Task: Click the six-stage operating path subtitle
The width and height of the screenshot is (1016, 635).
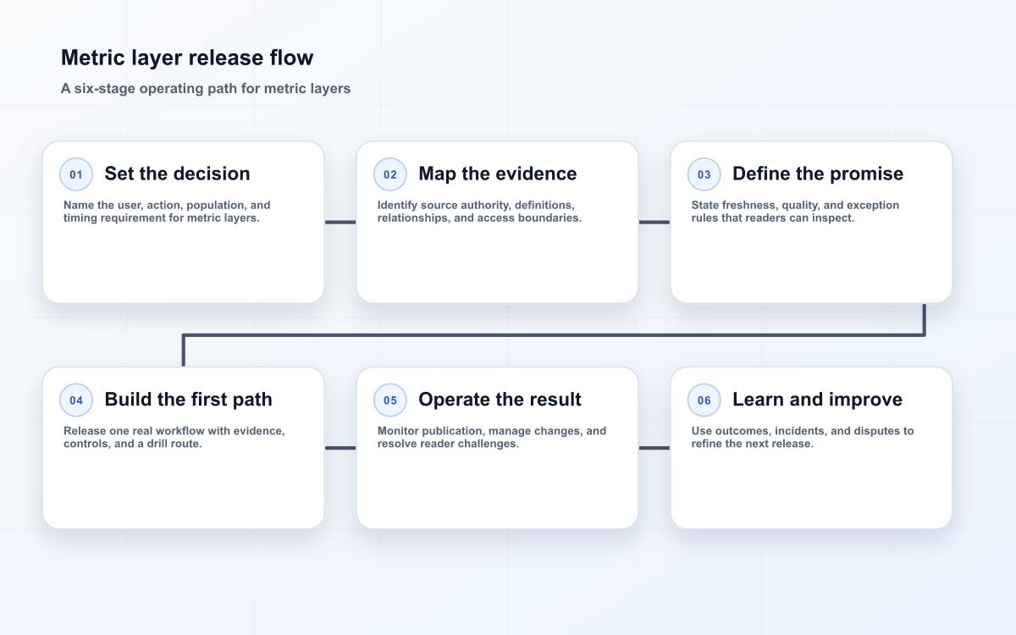Action: point(206,88)
